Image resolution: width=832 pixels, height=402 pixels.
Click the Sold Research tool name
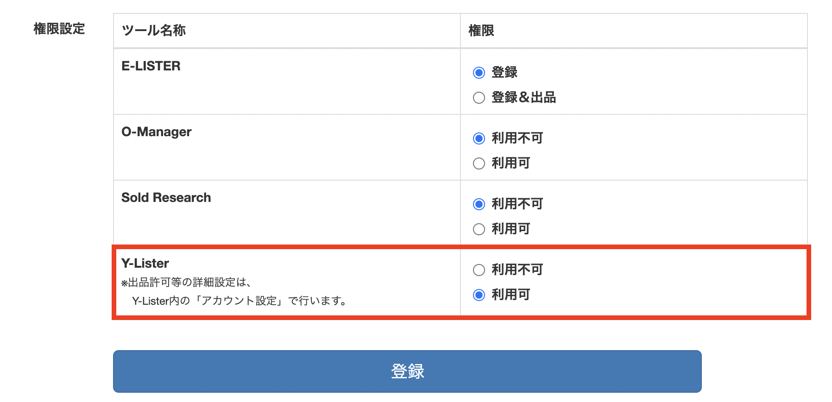pyautogui.click(x=166, y=198)
